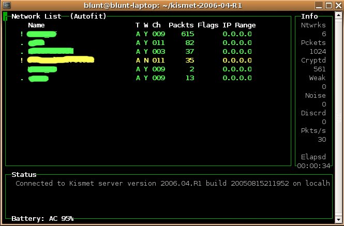Close the Kismet terminal window

coord(338,5)
